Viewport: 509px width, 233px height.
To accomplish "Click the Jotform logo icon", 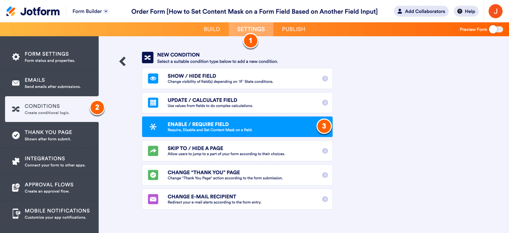I will point(11,11).
